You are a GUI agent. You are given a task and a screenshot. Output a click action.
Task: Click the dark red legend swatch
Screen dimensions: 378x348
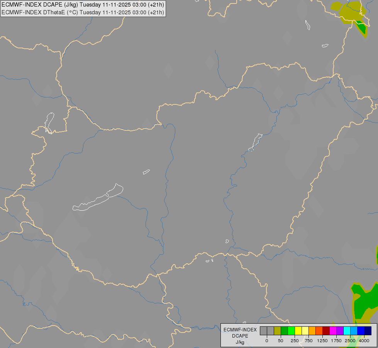click(x=326, y=331)
